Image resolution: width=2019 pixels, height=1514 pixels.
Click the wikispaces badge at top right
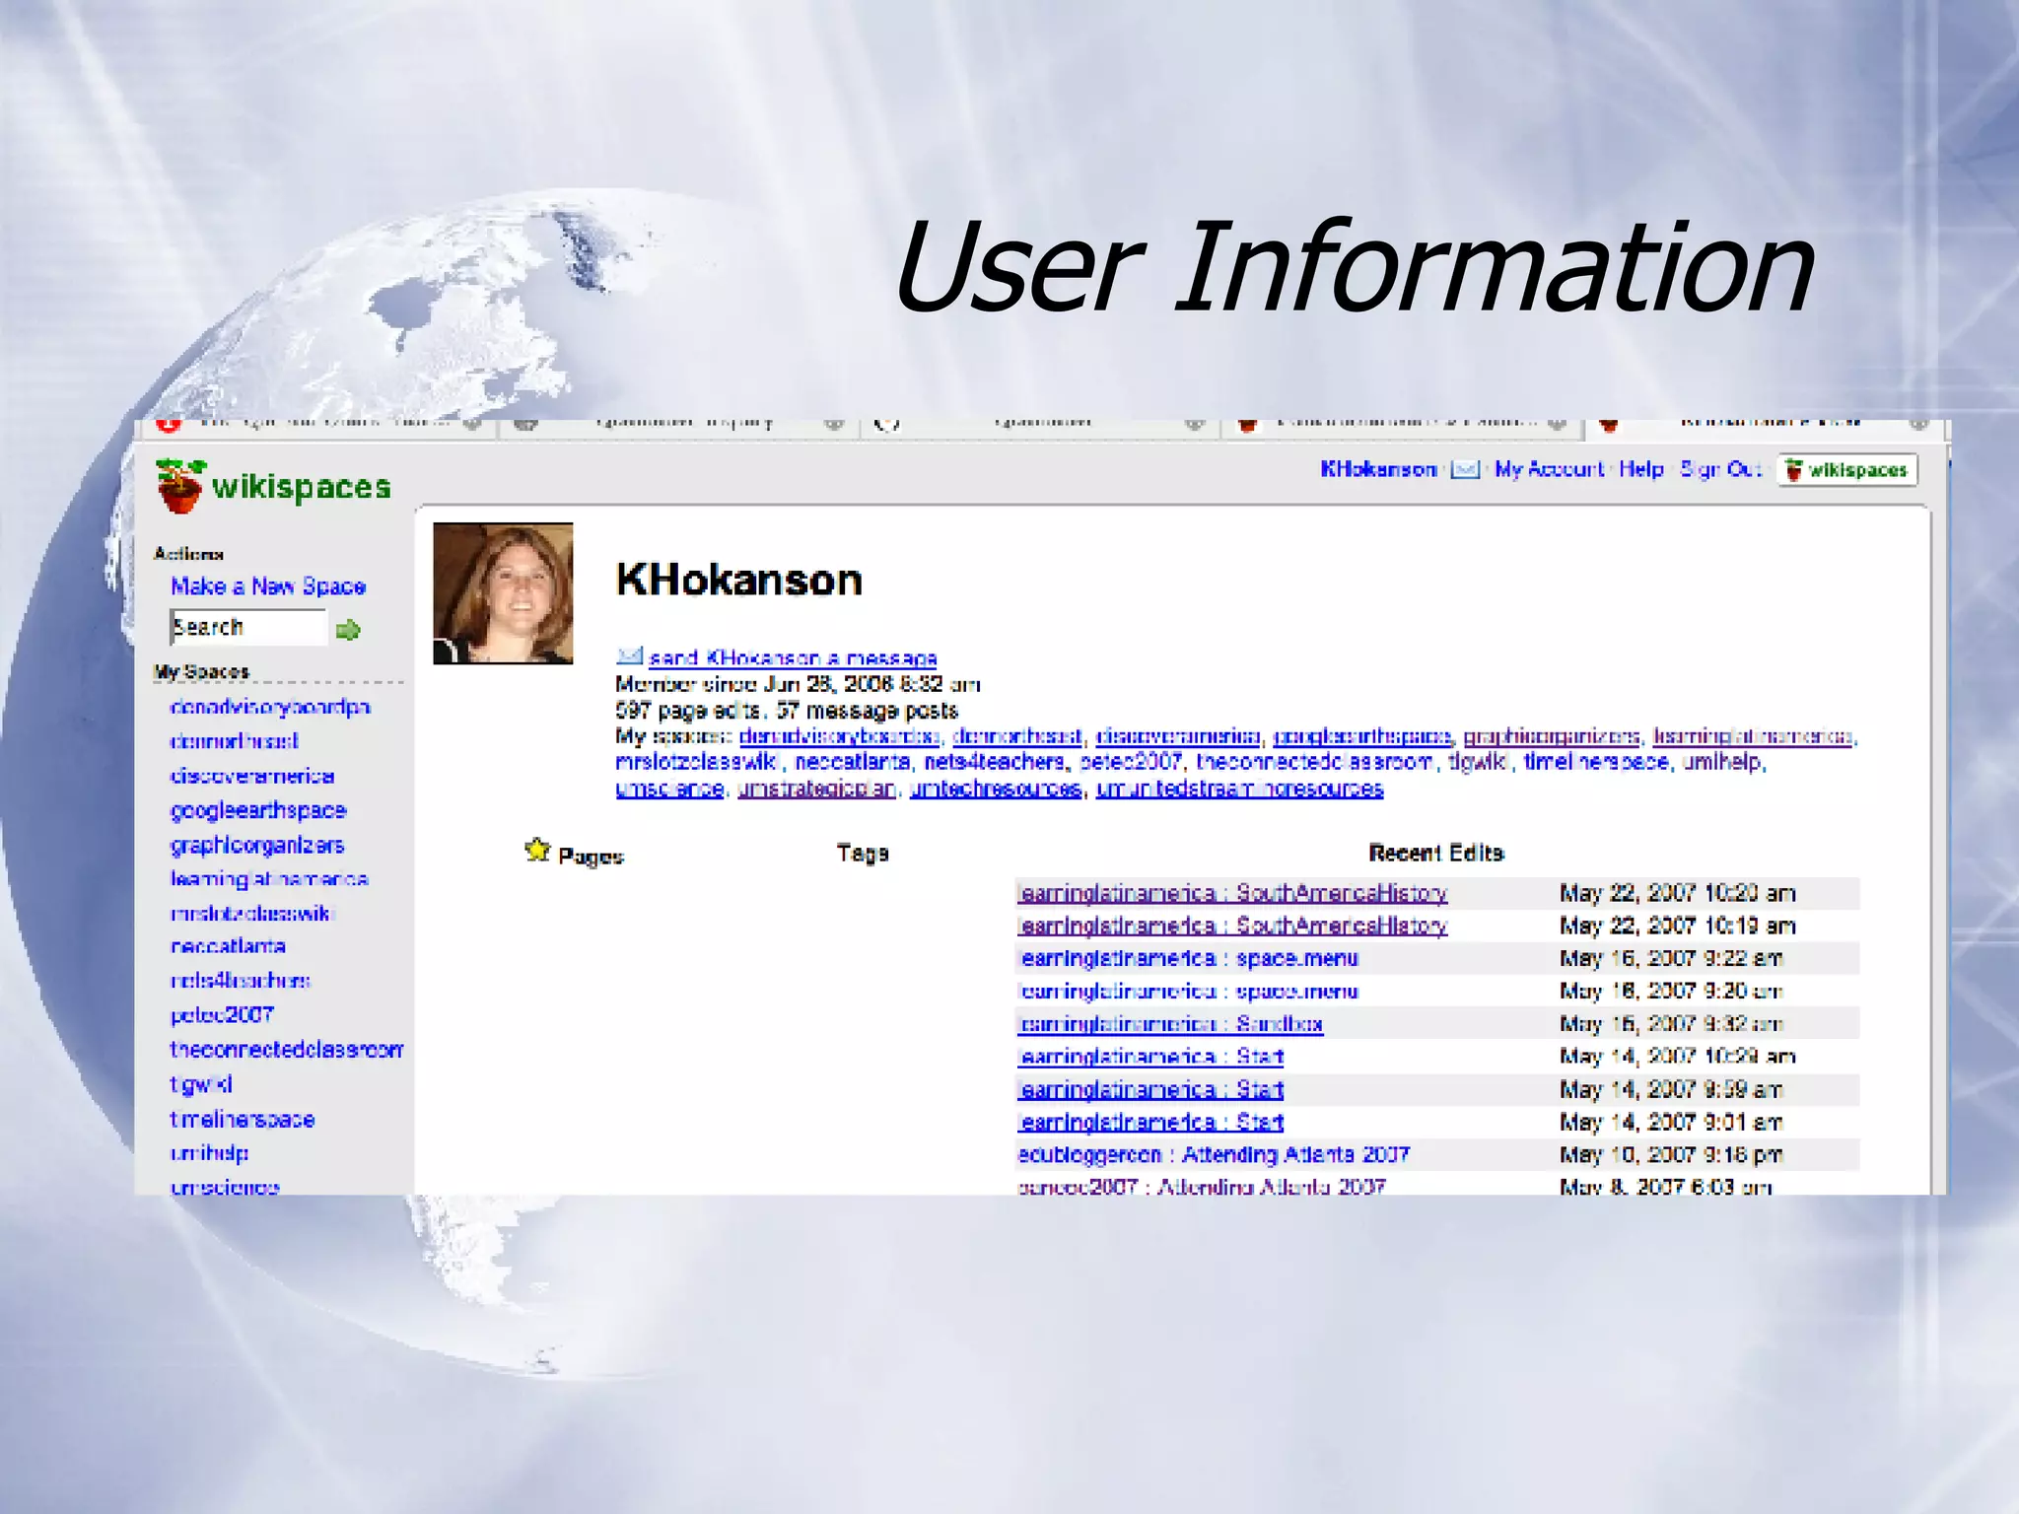pyautogui.click(x=1847, y=470)
